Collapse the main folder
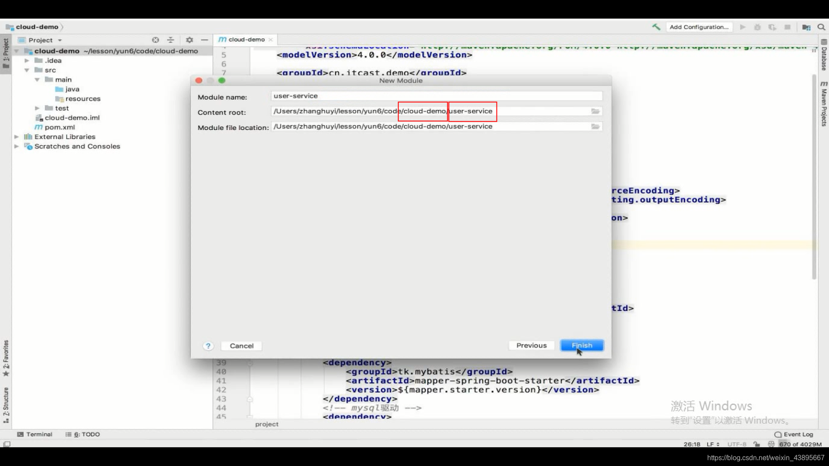The height and width of the screenshot is (466, 829). 37,79
